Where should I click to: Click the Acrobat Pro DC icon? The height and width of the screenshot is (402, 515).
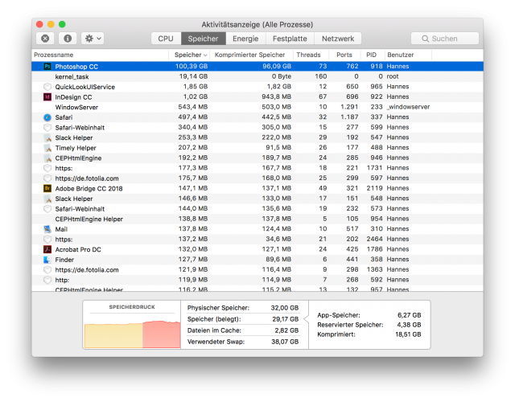pyautogui.click(x=47, y=249)
